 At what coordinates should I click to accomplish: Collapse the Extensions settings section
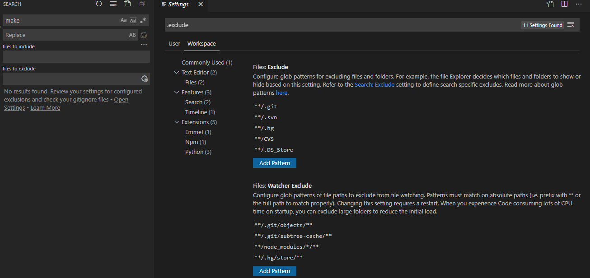coord(177,122)
